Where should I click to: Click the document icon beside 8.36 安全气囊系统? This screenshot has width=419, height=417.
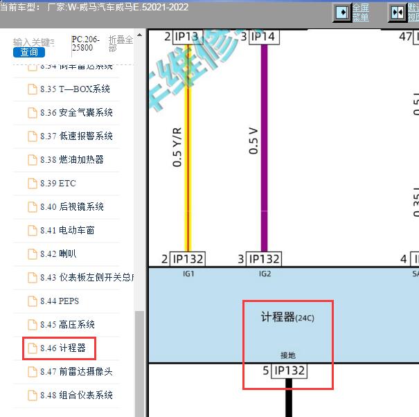pos(33,113)
